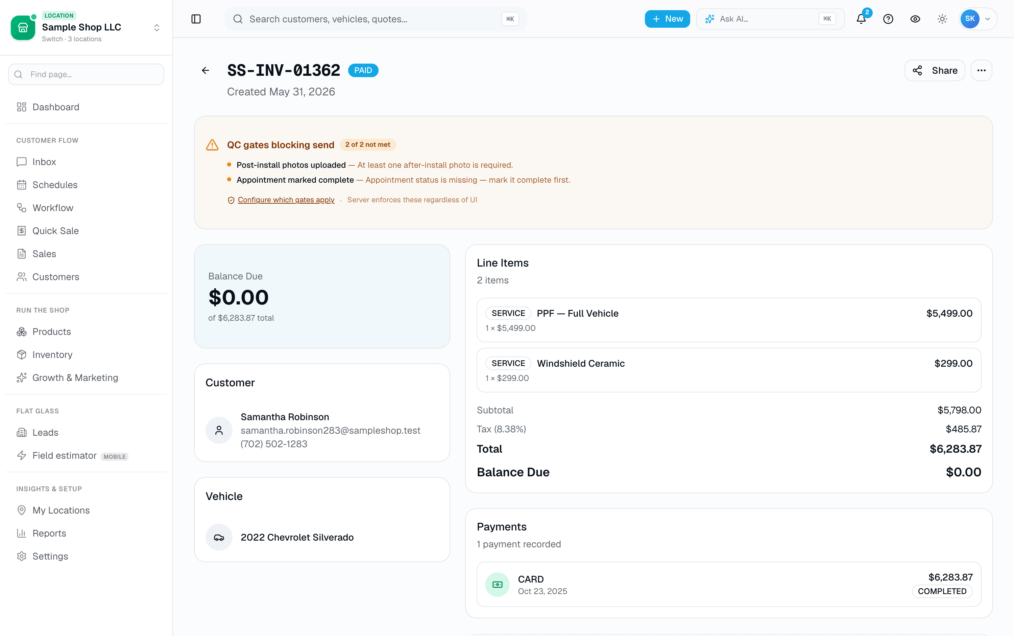
Task: Click the Leads building icon
Action: 21,432
